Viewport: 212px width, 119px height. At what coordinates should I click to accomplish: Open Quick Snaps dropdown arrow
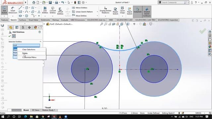[x=122, y=16]
